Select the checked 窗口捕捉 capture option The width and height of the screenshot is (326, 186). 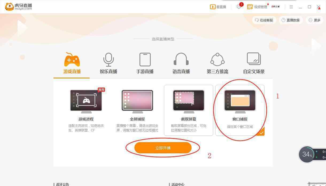(x=240, y=110)
